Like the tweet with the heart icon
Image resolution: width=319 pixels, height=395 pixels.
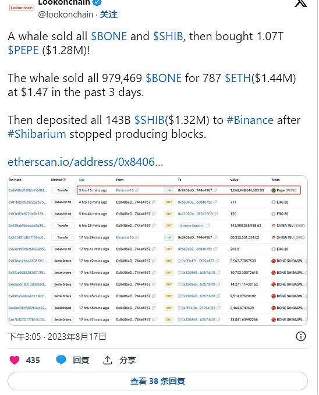click(x=15, y=360)
